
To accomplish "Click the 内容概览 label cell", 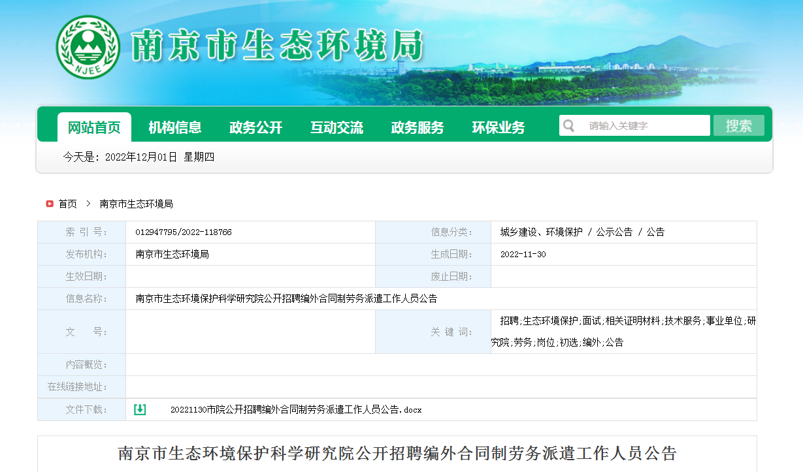I will [x=82, y=364].
